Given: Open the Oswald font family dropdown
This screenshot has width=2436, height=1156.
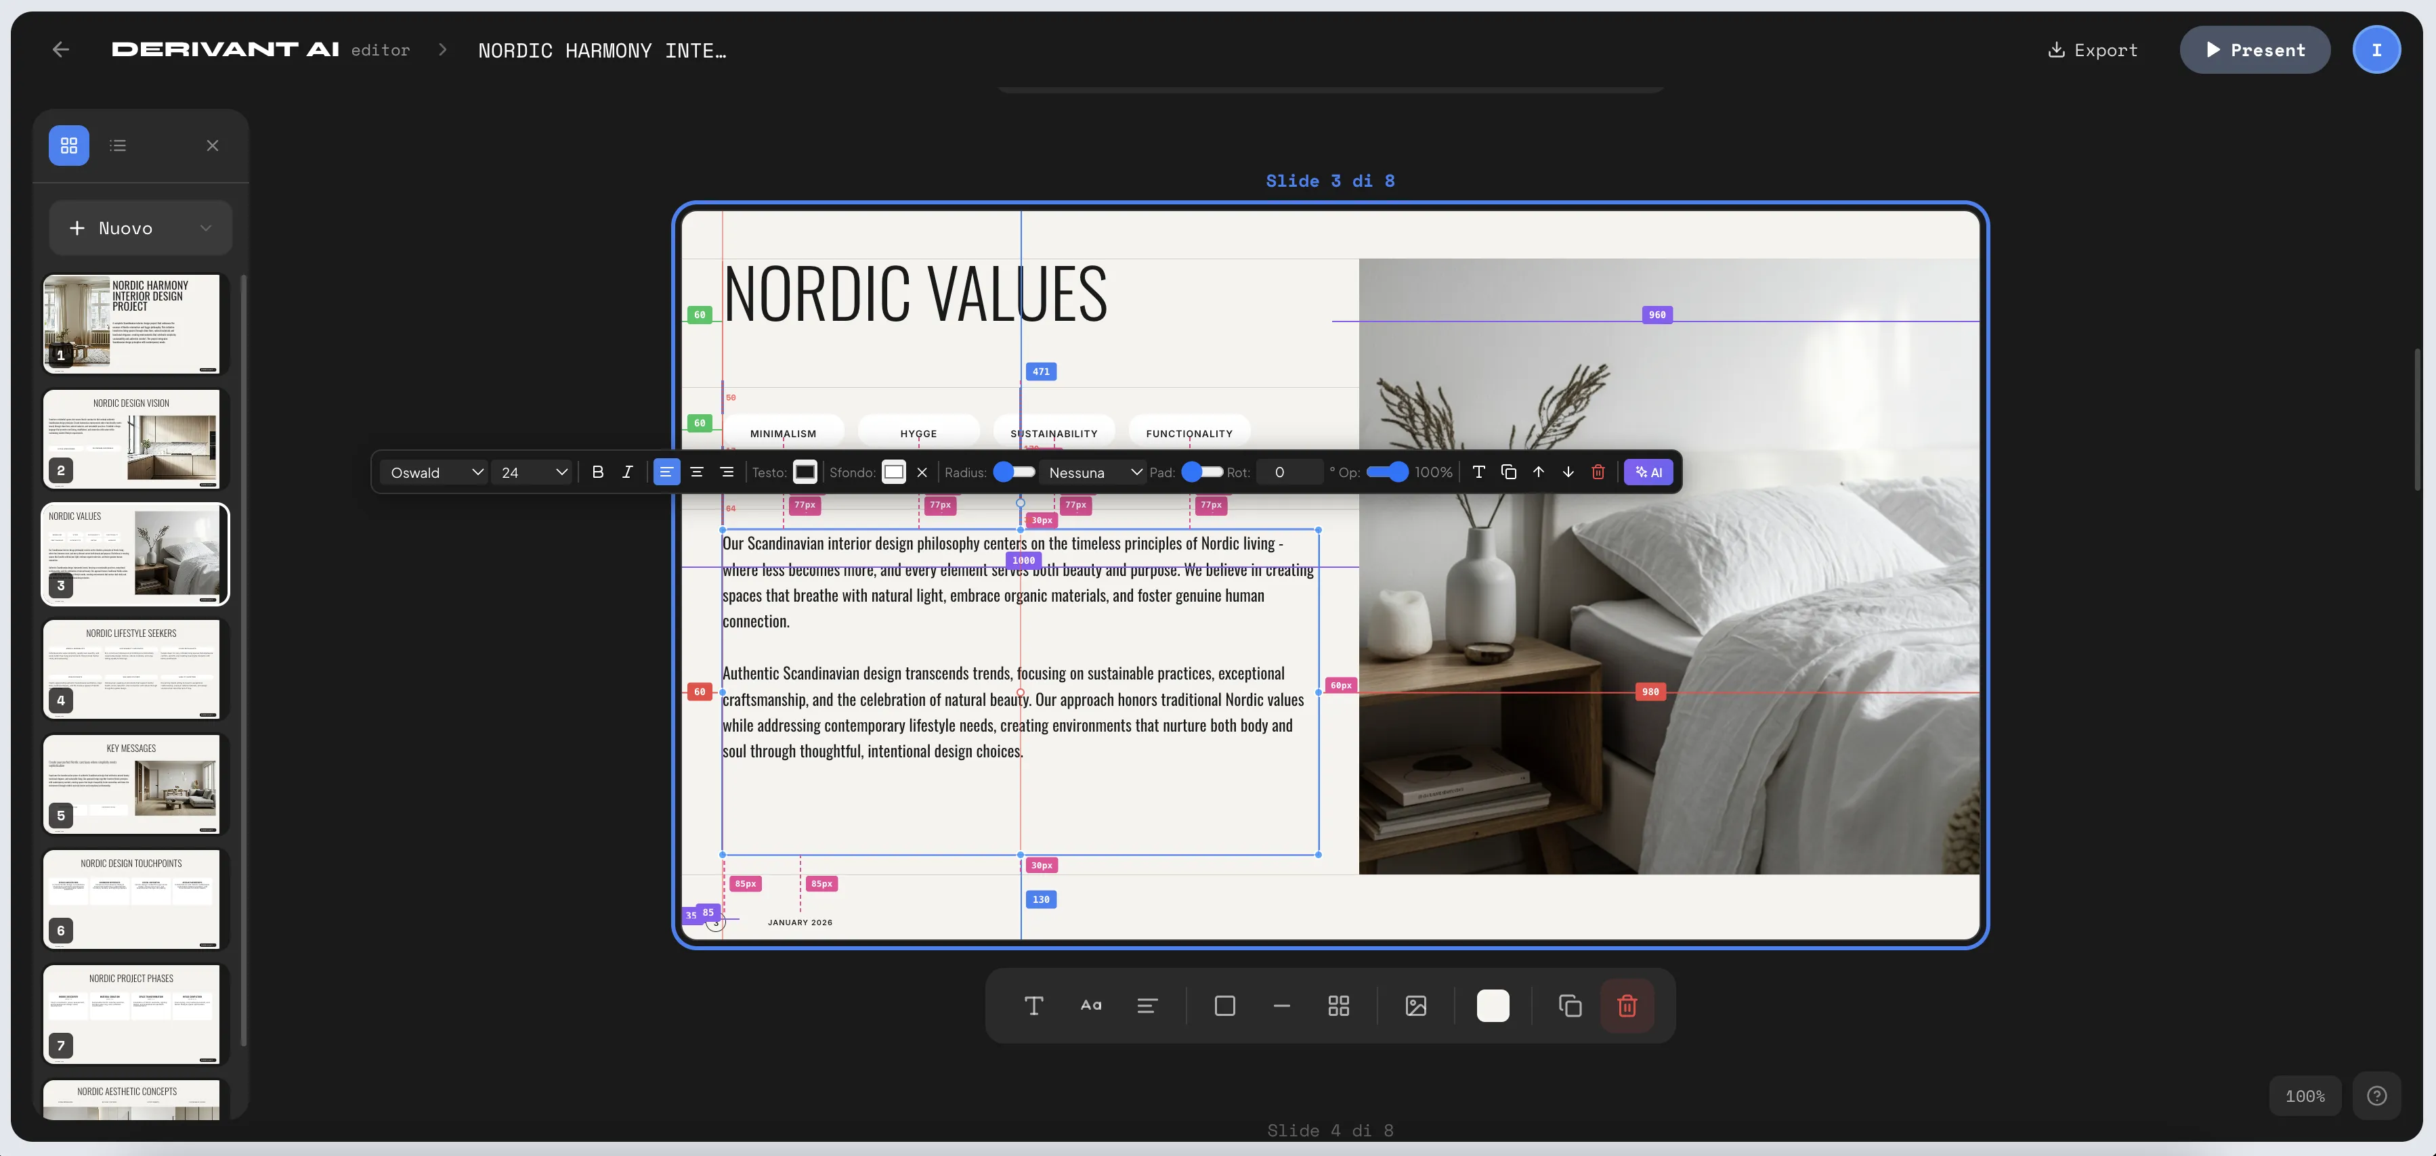Looking at the screenshot, I should pyautogui.click(x=435, y=472).
